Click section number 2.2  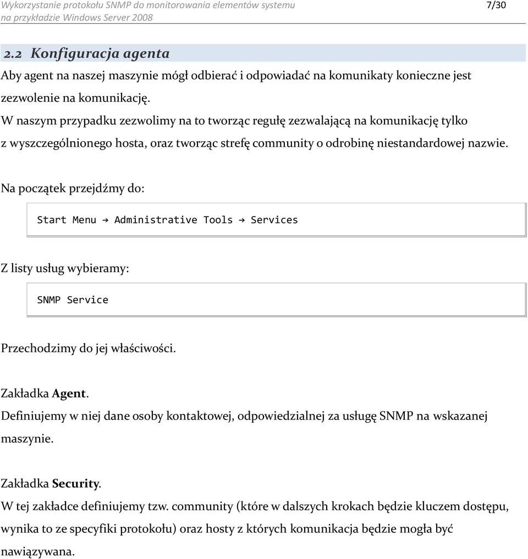[13, 54]
